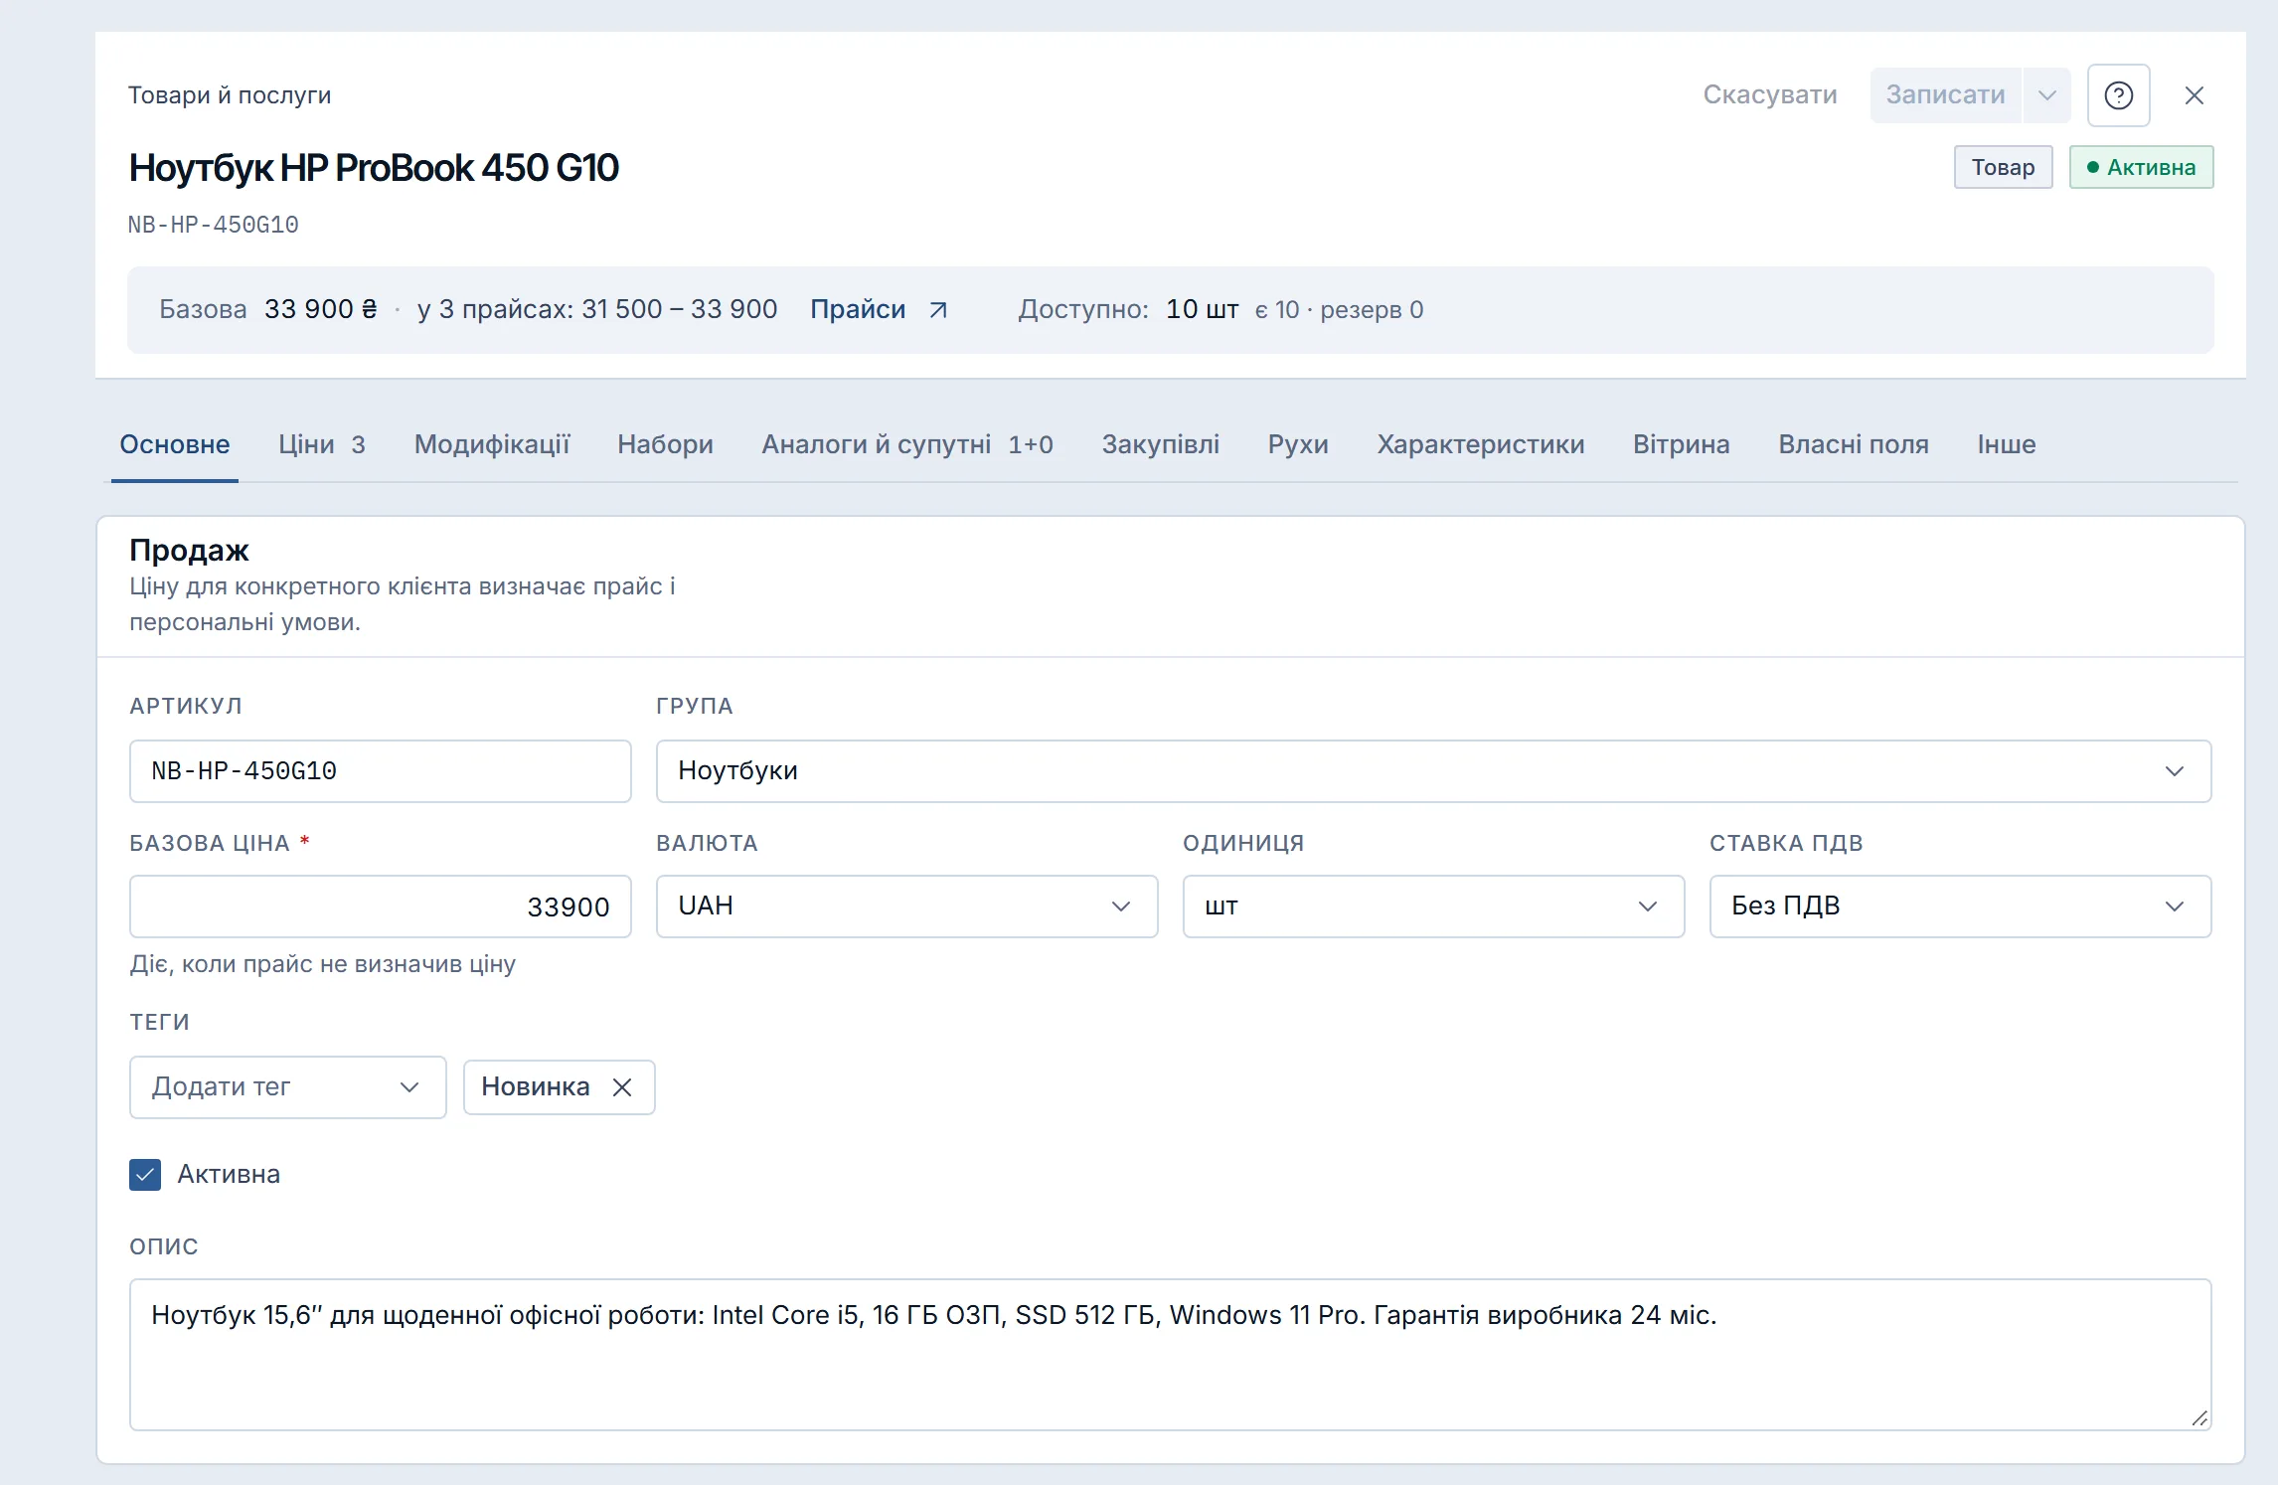Image resolution: width=2278 pixels, height=1485 pixels.
Task: Open the Ставка ПДВ dropdown
Action: pyautogui.click(x=1960, y=907)
